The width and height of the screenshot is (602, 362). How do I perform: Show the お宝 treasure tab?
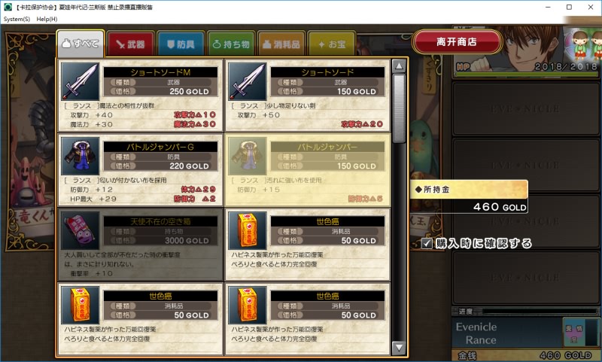click(332, 44)
